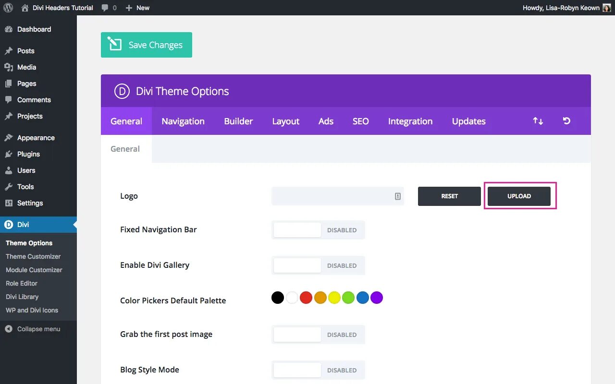
Task: Click the home icon beside Divi Headers Tutorial
Action: [x=25, y=8]
